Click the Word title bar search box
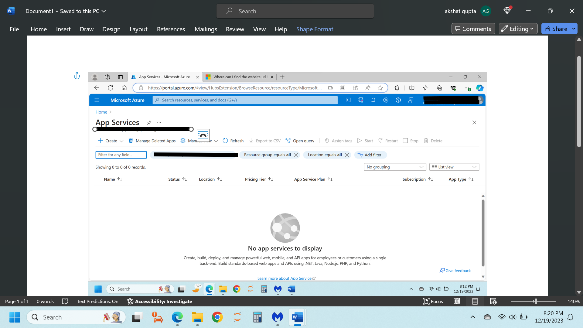Viewport: 583px width, 328px height. tap(295, 11)
